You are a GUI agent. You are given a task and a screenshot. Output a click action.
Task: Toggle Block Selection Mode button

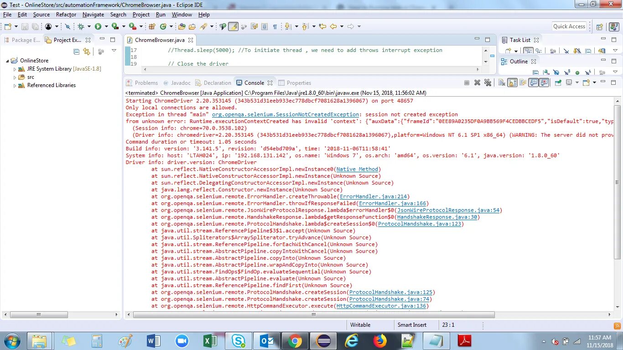(265, 26)
